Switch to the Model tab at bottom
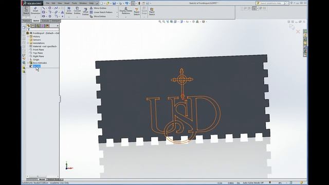329x185 pixels. tap(42, 179)
